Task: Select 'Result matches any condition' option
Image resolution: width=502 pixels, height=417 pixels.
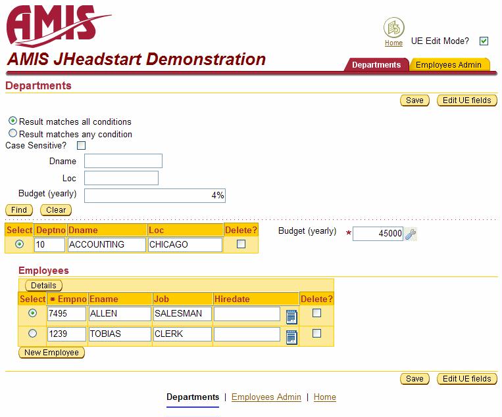Action: (13, 133)
